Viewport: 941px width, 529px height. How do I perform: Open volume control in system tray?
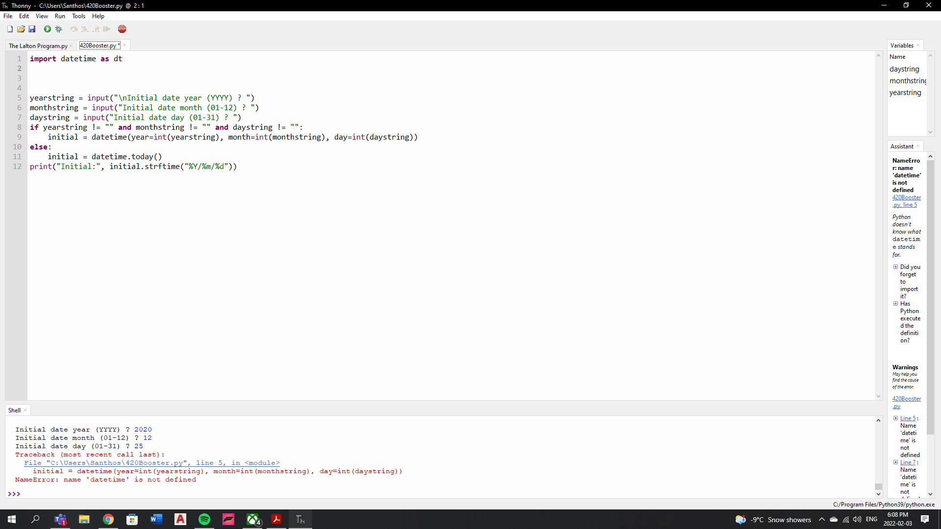coord(857,520)
